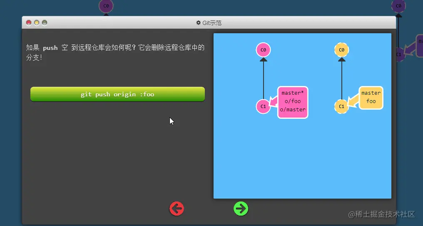Select the yellow remote C0 commit node
Image resolution: width=423 pixels, height=226 pixels.
pyautogui.click(x=341, y=50)
